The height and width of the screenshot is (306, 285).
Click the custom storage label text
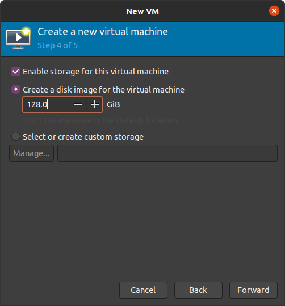[83, 137]
